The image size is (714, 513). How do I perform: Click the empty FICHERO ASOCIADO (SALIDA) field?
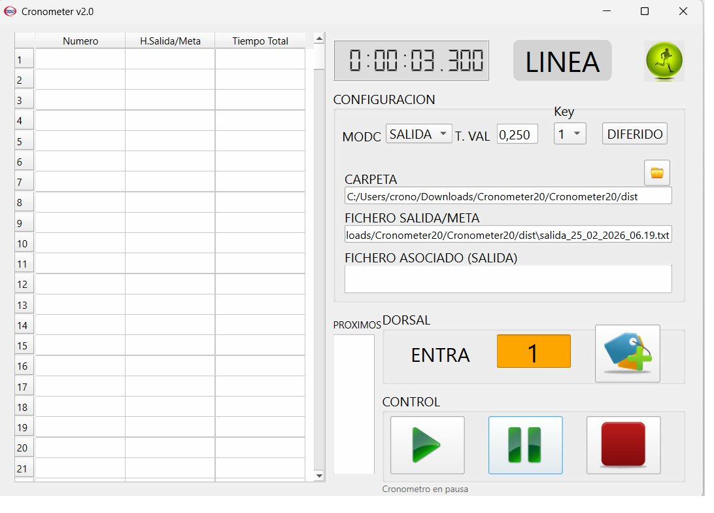tap(508, 279)
